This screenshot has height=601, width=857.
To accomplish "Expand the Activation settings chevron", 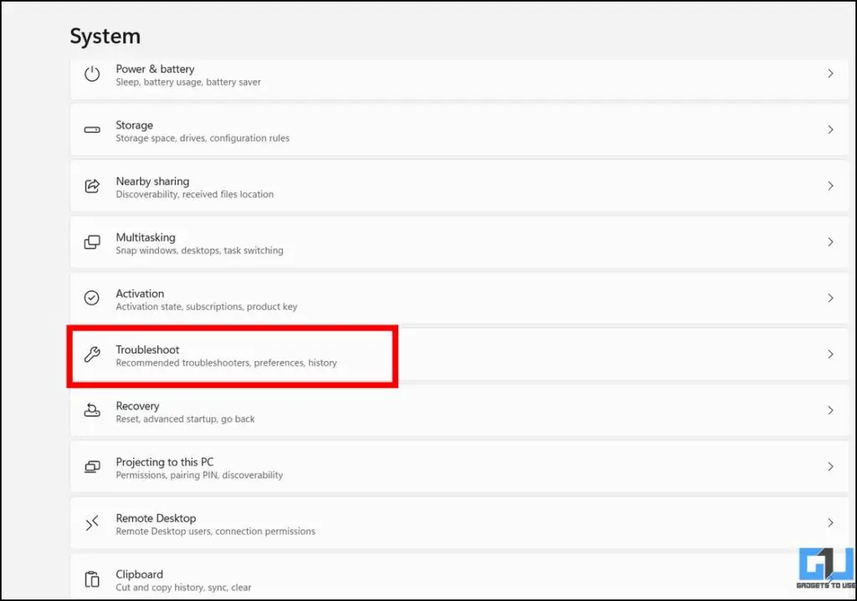I will pyautogui.click(x=830, y=298).
